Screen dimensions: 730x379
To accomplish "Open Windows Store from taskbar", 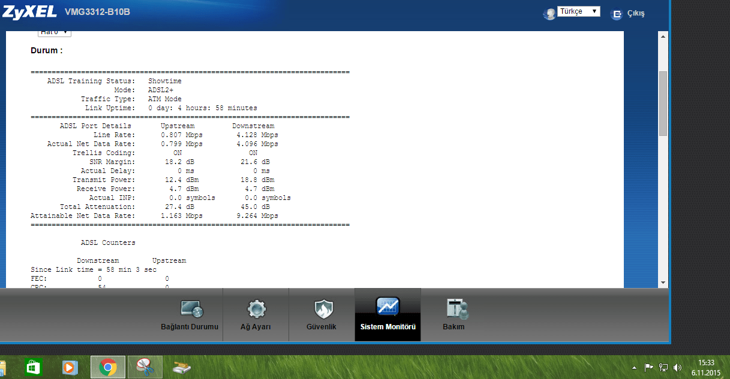I will [34, 366].
